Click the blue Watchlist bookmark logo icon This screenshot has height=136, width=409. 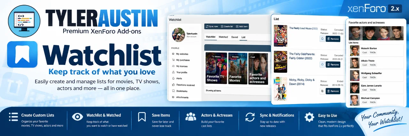[22, 54]
